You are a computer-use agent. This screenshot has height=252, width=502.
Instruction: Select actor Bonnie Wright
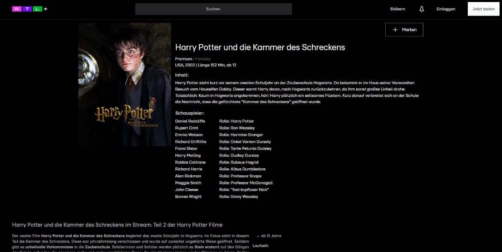[x=188, y=197]
